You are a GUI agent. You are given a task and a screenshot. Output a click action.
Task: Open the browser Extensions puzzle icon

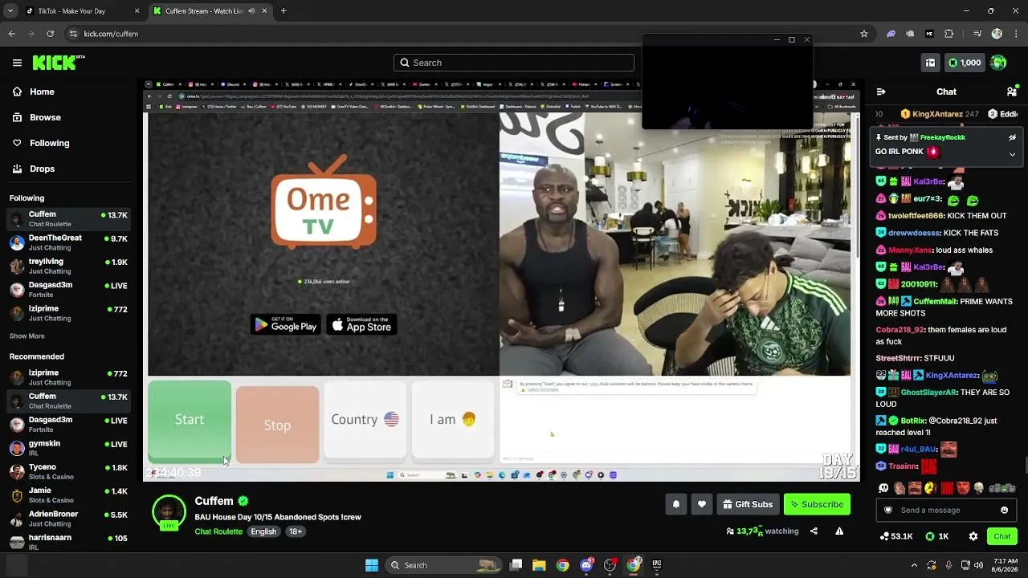point(949,34)
